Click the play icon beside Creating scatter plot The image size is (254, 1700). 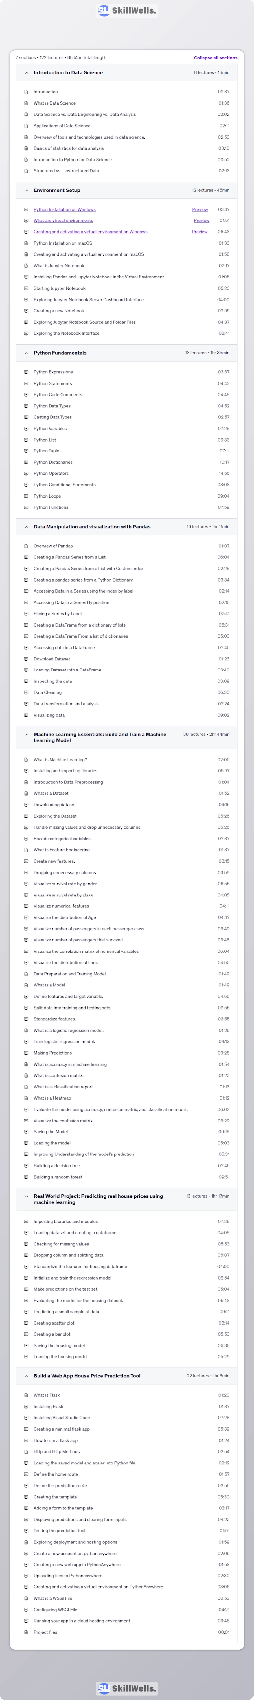pyautogui.click(x=26, y=1323)
